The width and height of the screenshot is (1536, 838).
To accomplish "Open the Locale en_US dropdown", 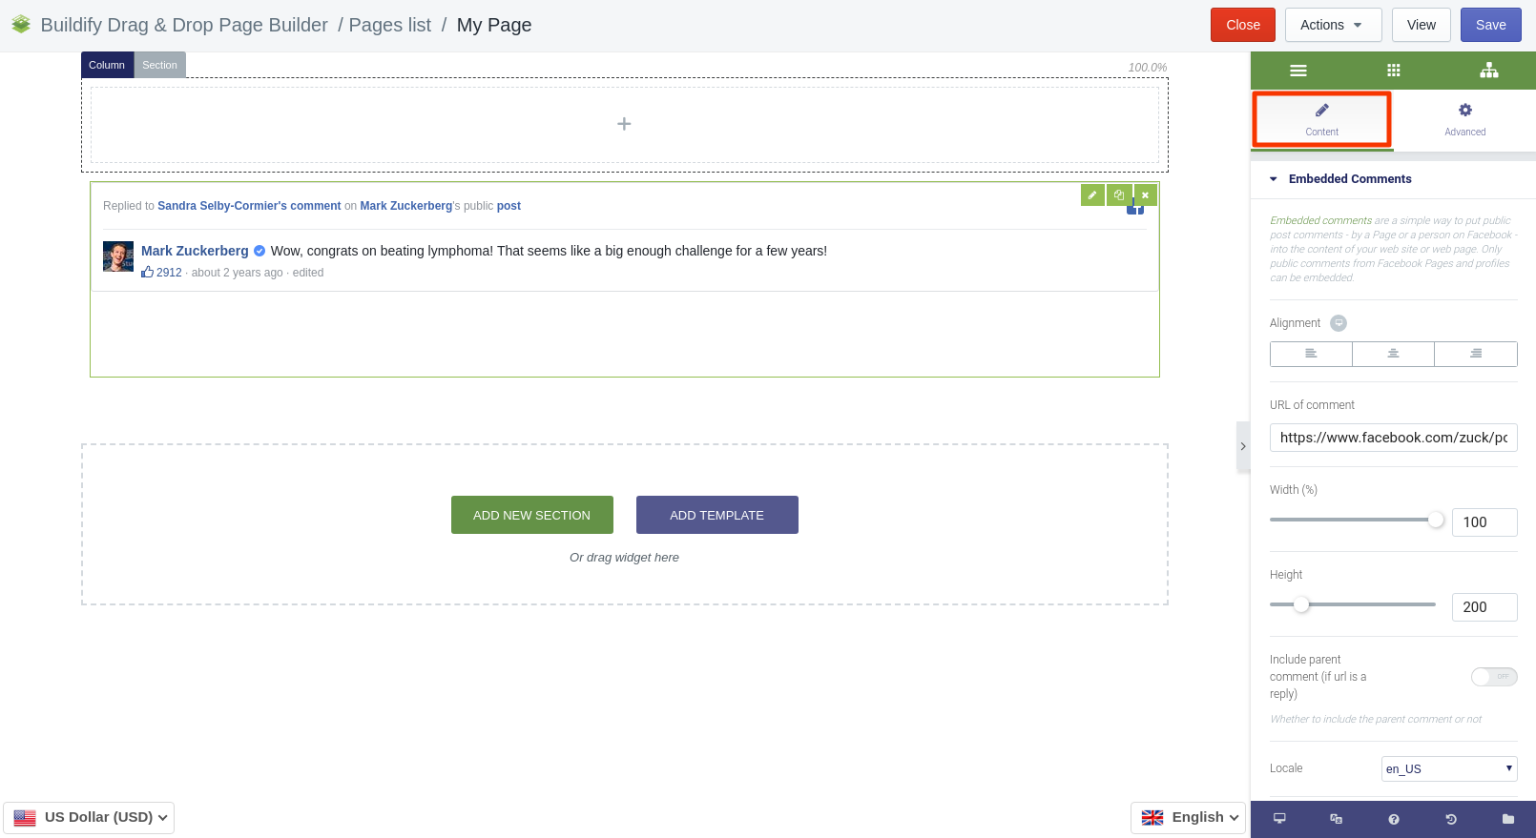I will [1449, 768].
